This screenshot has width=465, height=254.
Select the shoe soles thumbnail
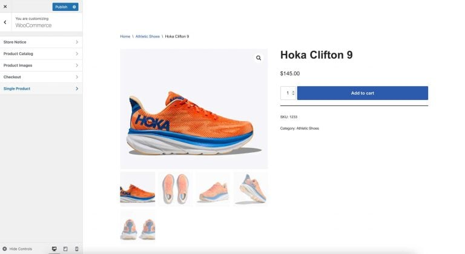[175, 189]
